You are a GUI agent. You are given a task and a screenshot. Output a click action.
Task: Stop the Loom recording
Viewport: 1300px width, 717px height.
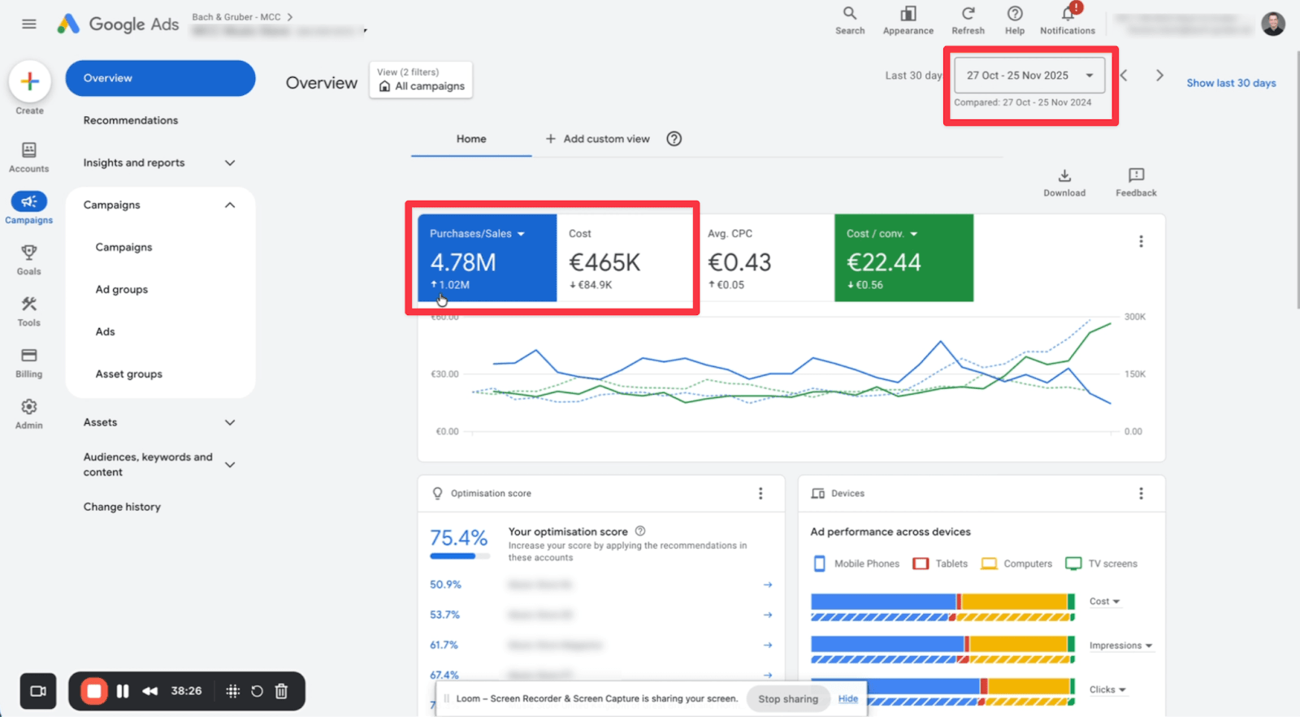coord(93,691)
